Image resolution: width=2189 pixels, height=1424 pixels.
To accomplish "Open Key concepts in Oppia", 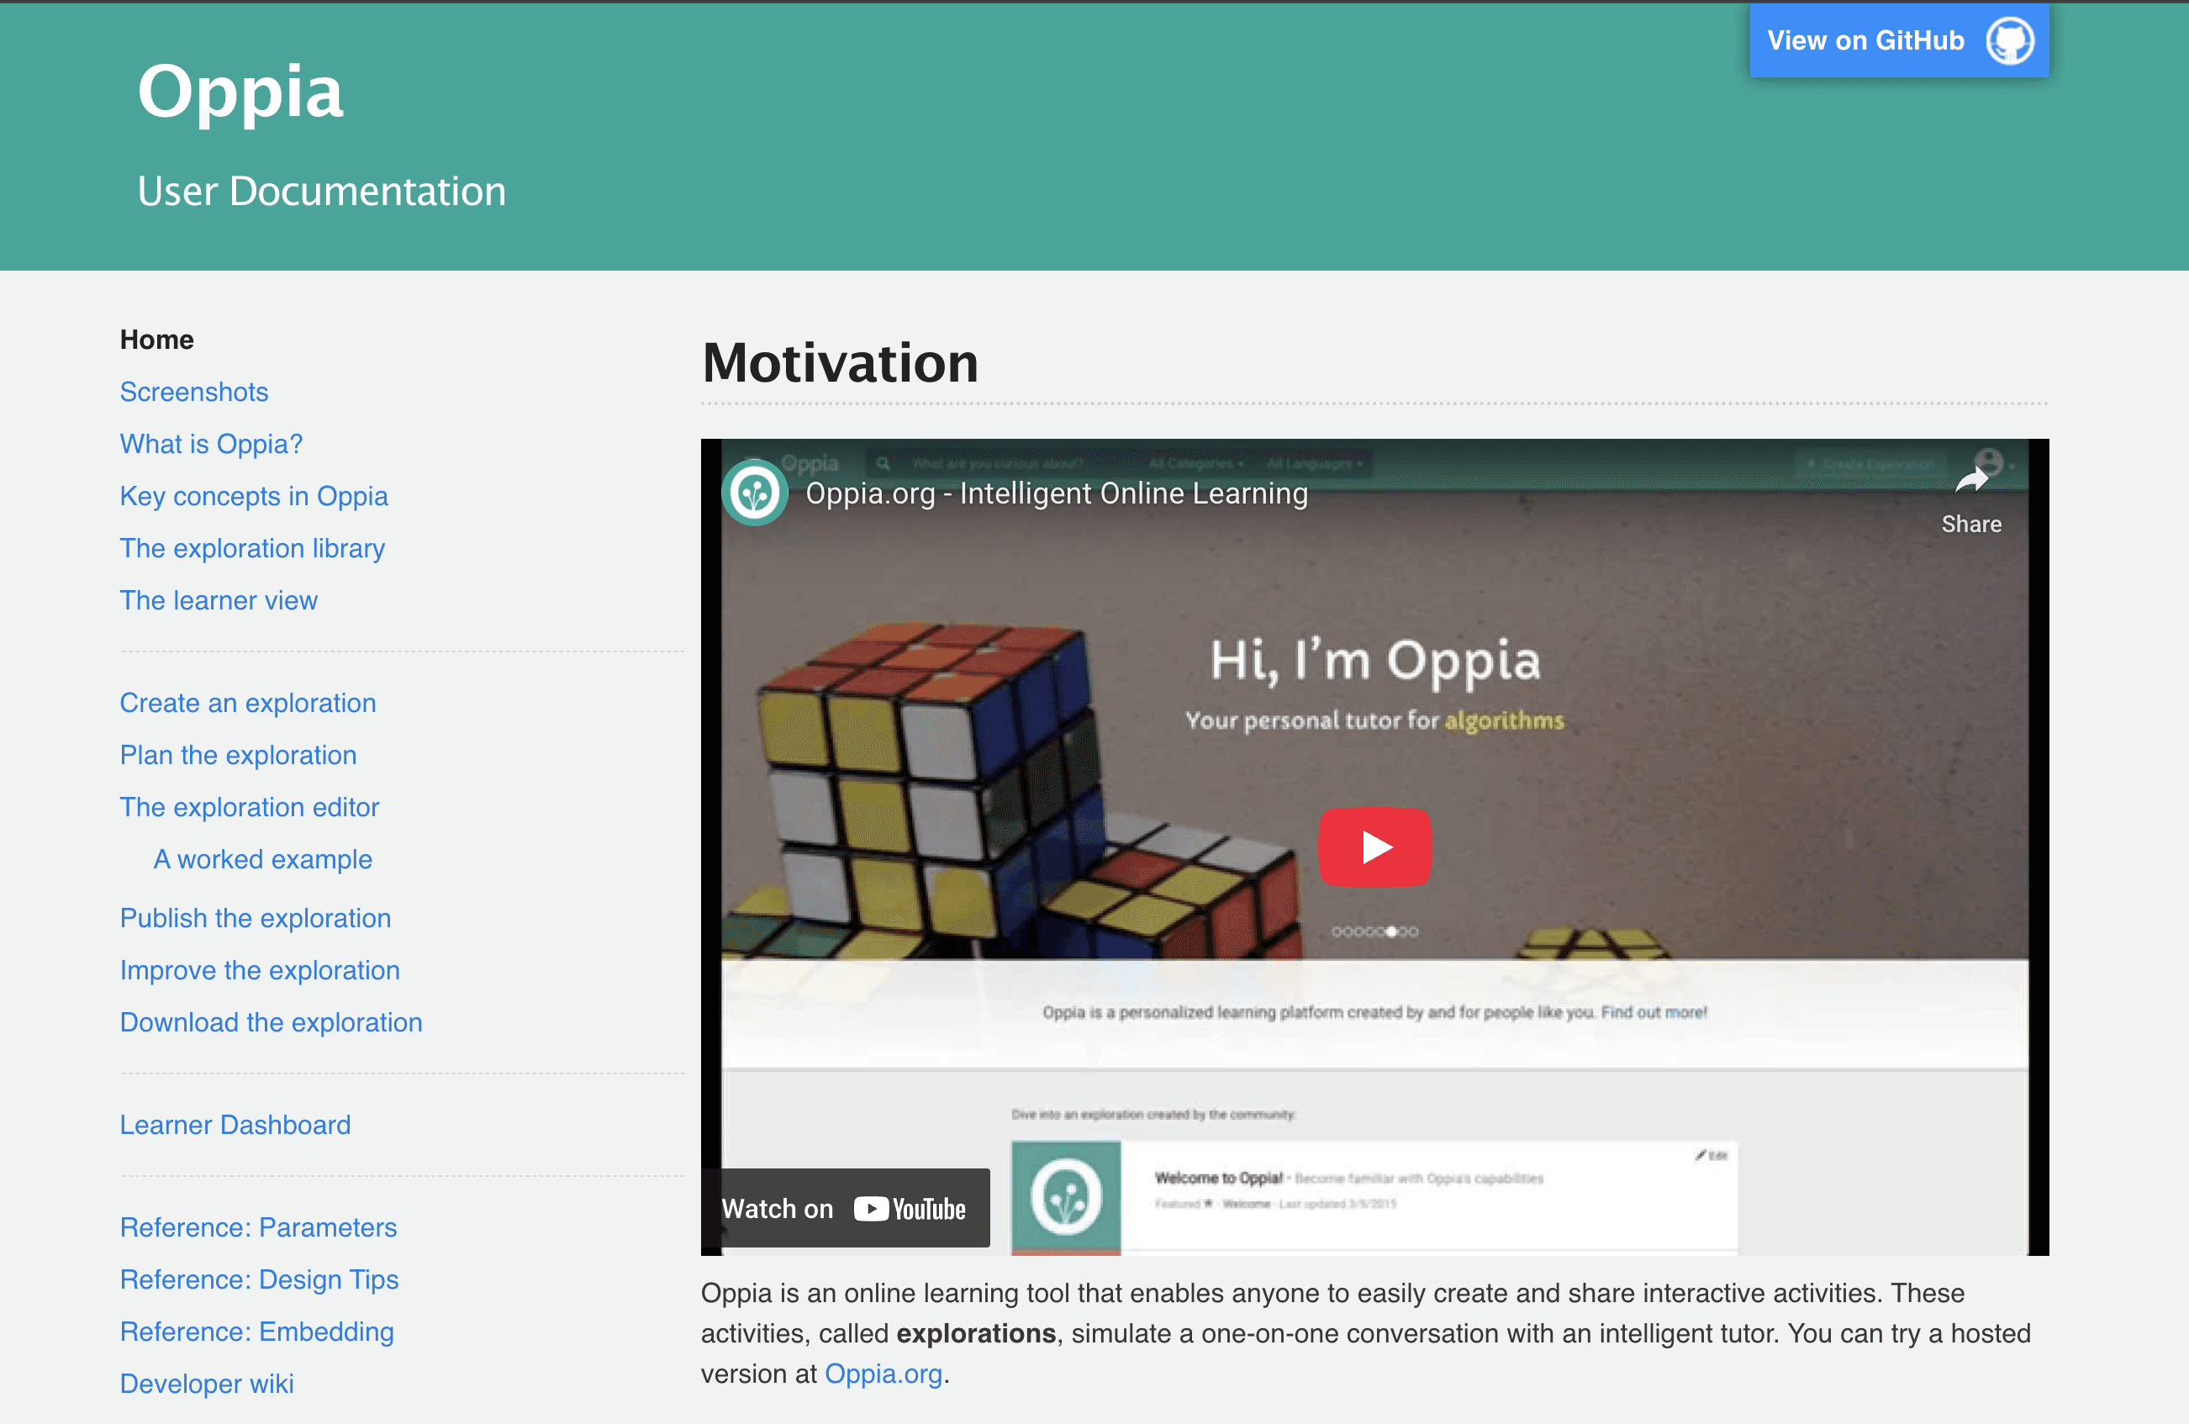I will [x=254, y=496].
